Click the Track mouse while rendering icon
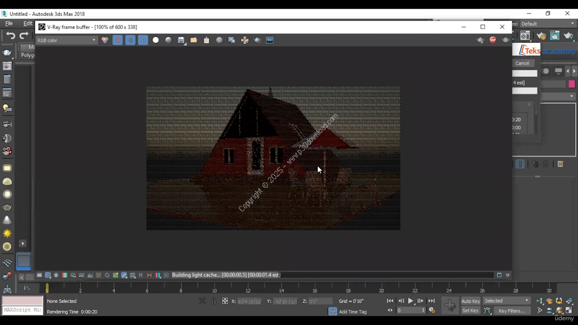Image resolution: width=578 pixels, height=325 pixels. tap(245, 40)
